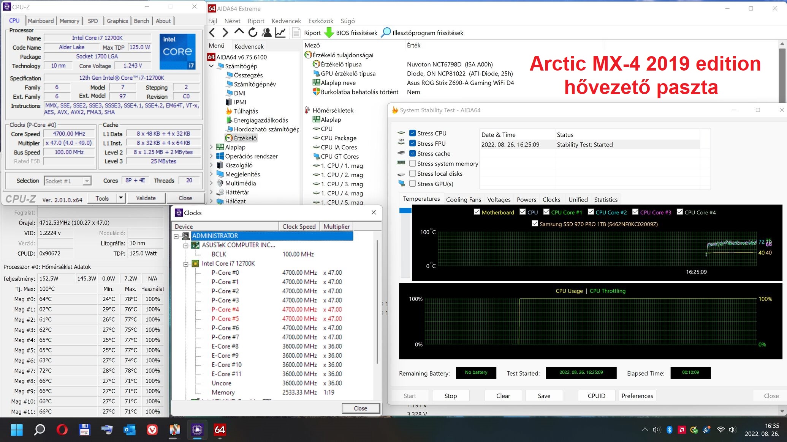787x442 pixels.
Task: Click CPUID button in stability test
Action: (x=596, y=396)
